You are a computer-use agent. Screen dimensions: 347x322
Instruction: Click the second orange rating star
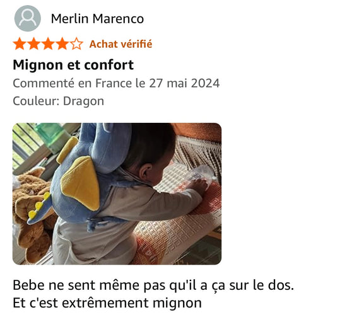34,43
